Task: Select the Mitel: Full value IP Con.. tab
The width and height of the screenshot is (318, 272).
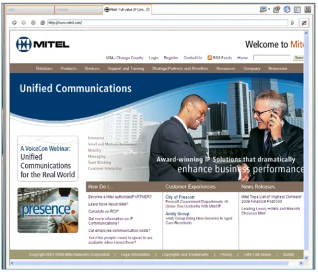Action: 128,10
